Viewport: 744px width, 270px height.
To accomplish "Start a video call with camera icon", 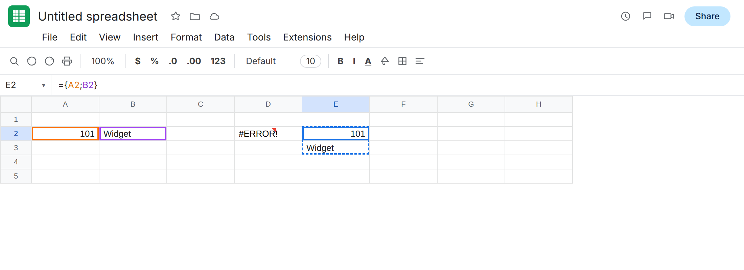I will coord(669,16).
